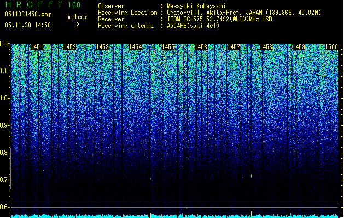
Task: Click the "Receiving Location" label
Action: pyautogui.click(x=127, y=13)
